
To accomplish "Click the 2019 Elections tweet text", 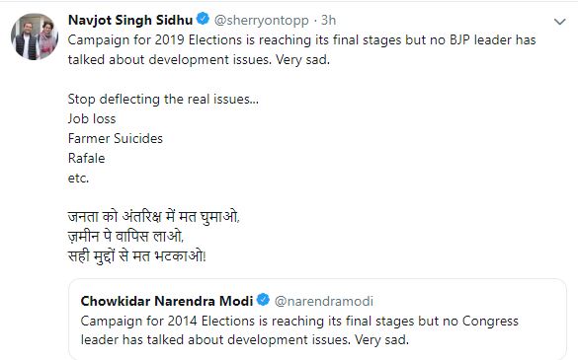I will [x=301, y=49].
